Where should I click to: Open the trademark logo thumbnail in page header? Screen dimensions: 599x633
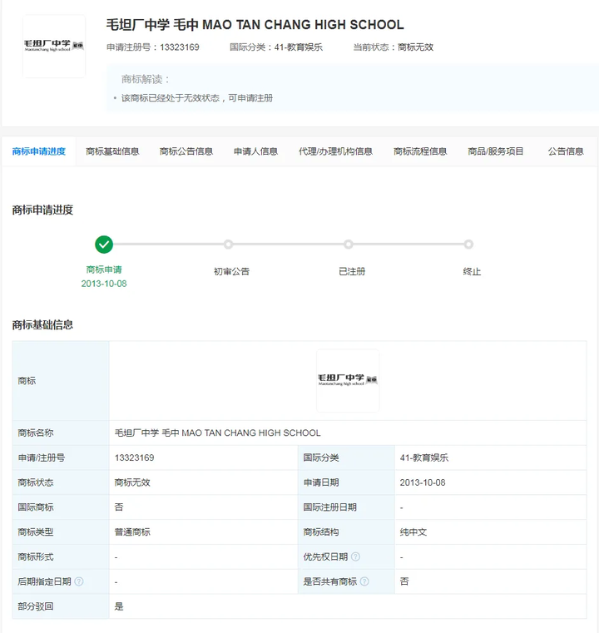[x=54, y=46]
